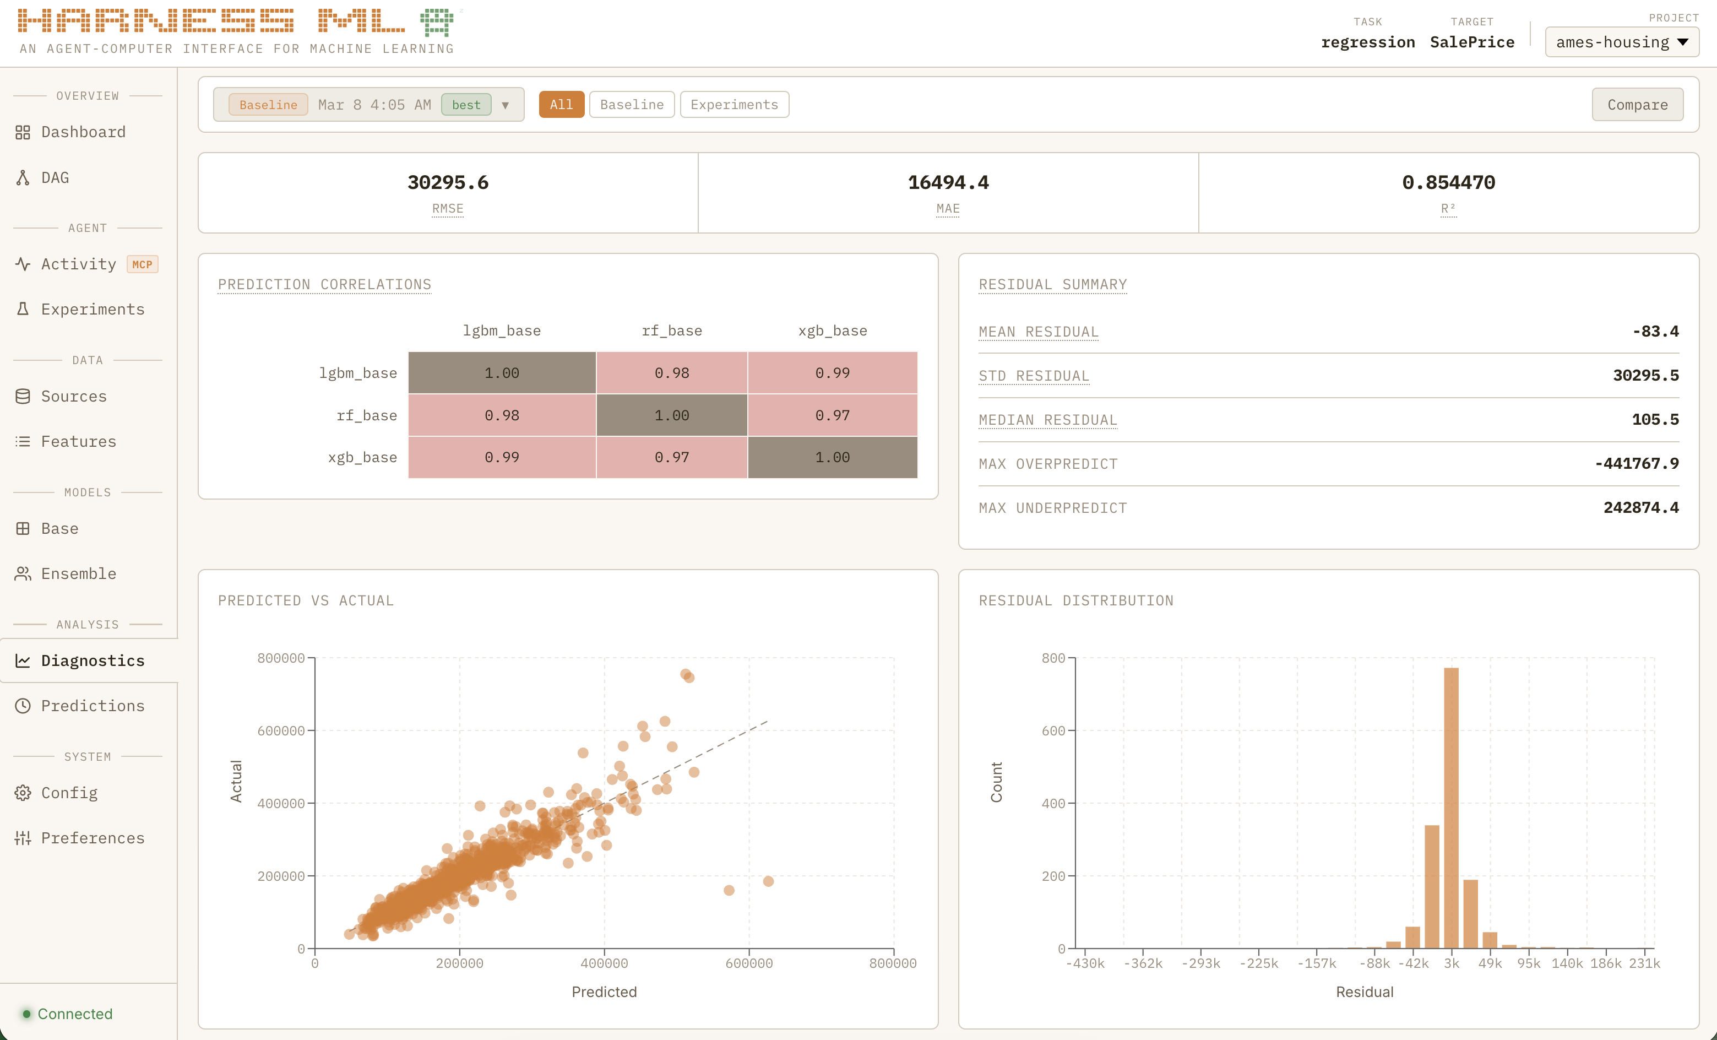Select the All filter toggle
Screen dimensions: 1717x1040
coord(561,105)
